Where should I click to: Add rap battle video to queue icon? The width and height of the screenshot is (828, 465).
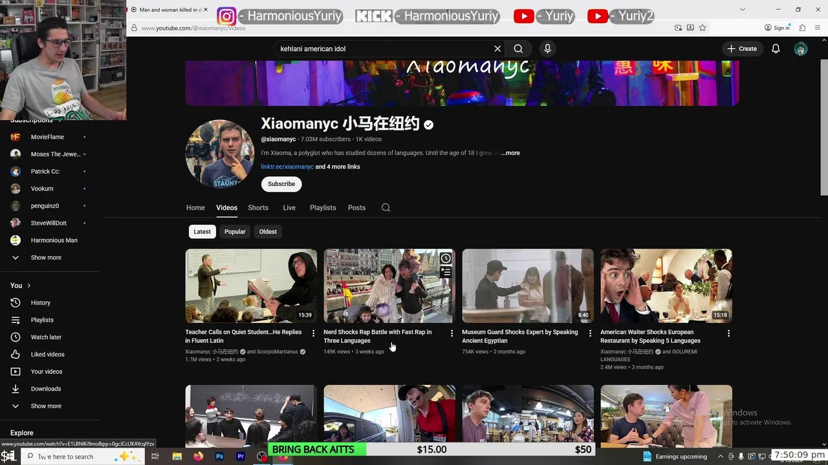tap(446, 273)
